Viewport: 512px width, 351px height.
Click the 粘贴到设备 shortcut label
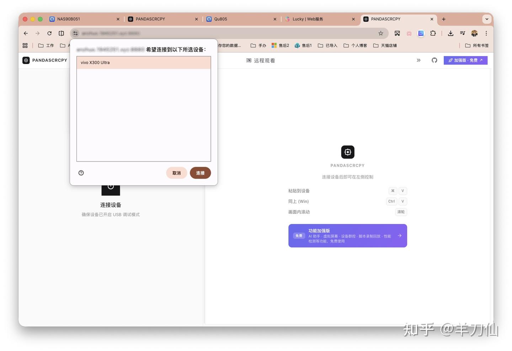tap(299, 191)
